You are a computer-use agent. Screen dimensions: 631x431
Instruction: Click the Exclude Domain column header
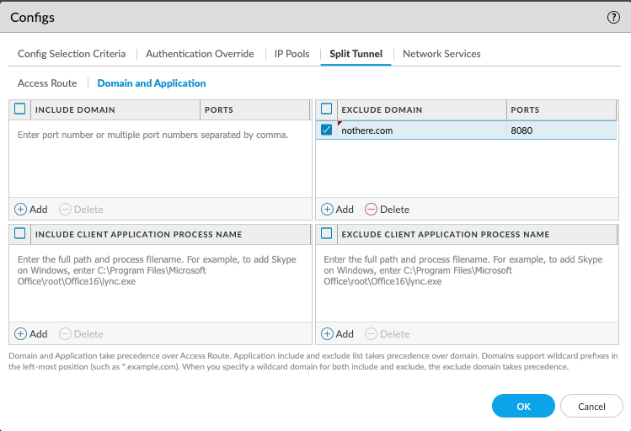coord(422,109)
